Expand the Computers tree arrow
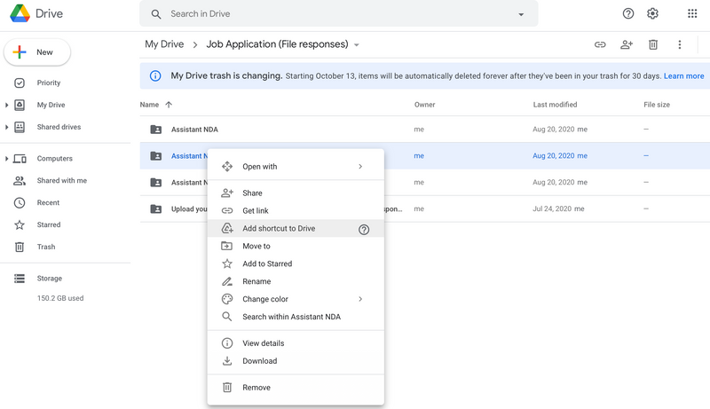The width and height of the screenshot is (710, 409). 7,159
